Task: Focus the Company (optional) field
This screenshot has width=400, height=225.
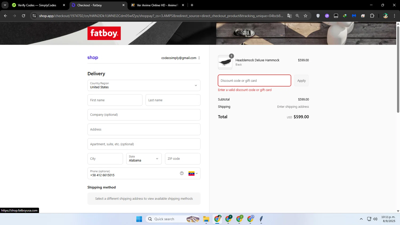Action: coord(144,115)
